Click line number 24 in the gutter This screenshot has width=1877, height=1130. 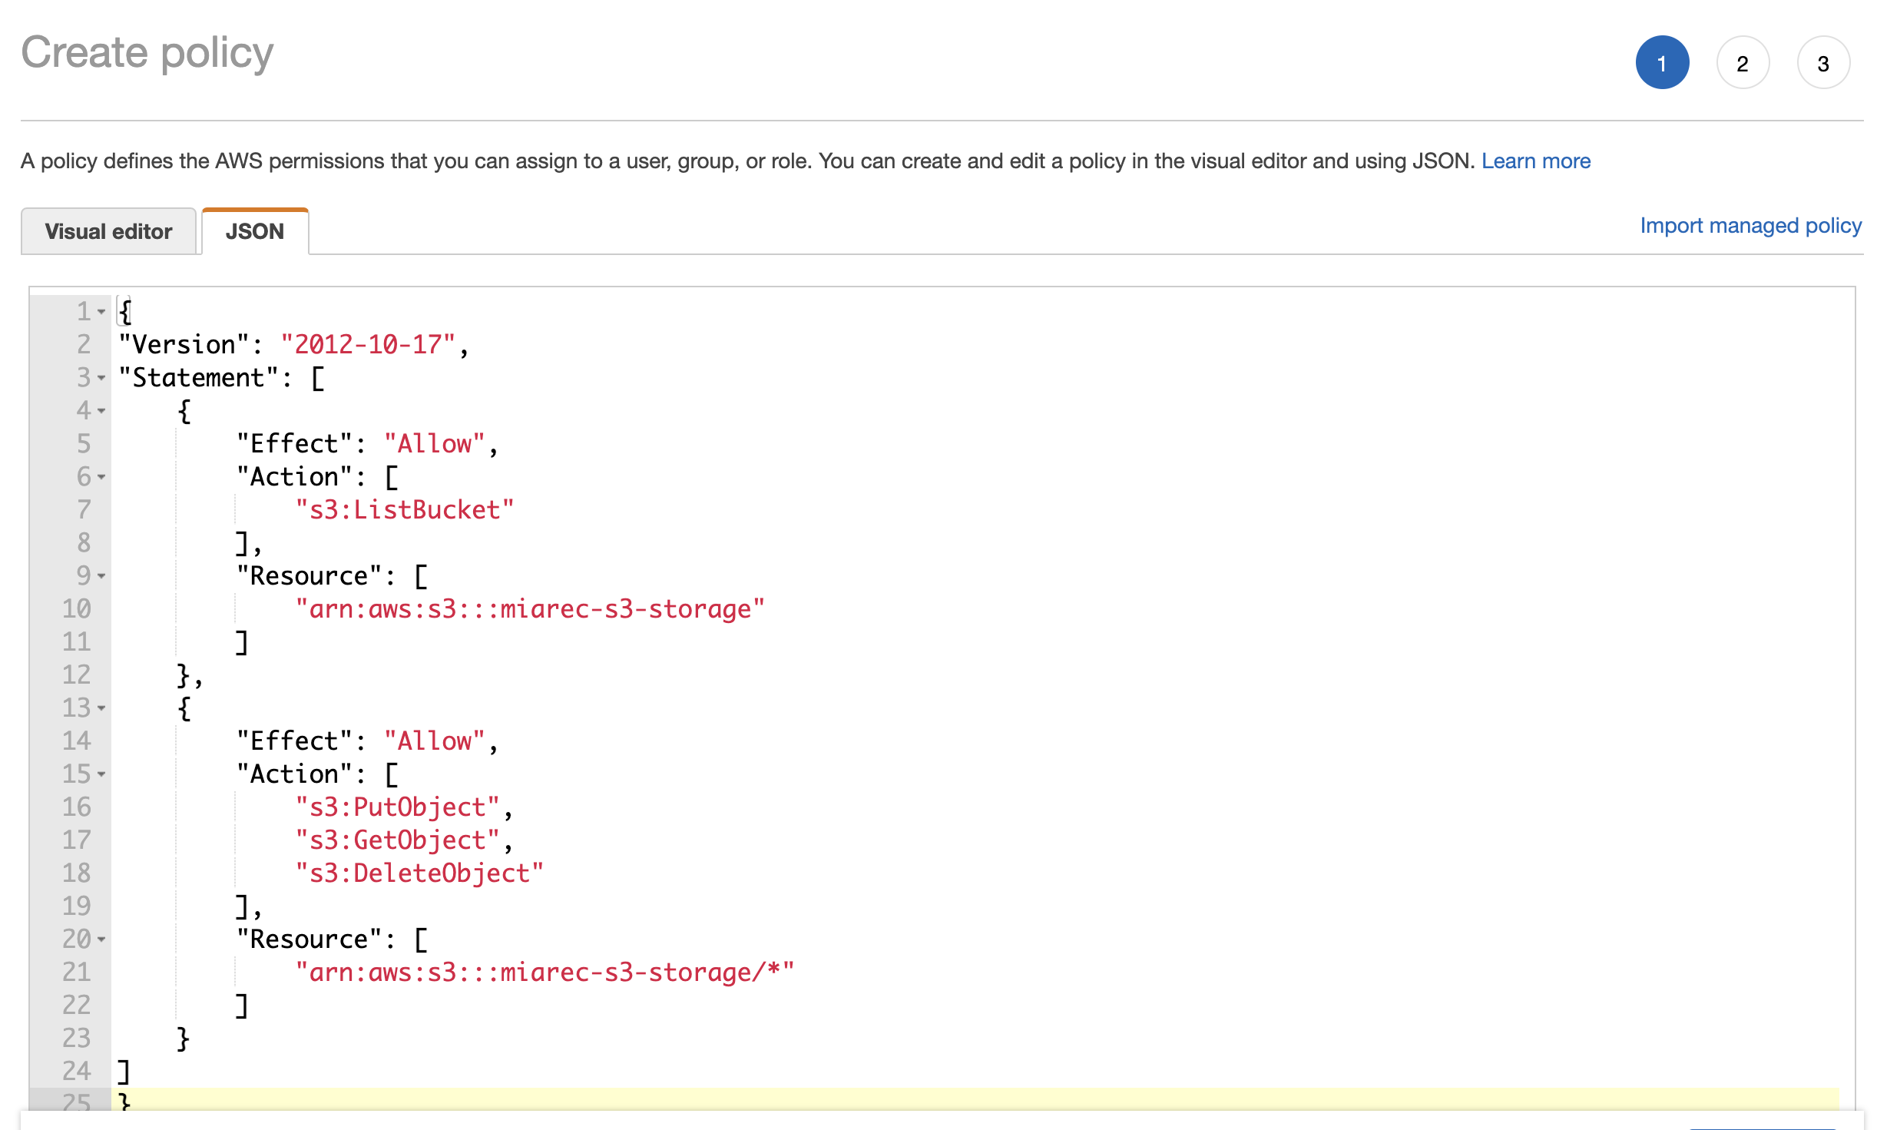(x=77, y=1072)
